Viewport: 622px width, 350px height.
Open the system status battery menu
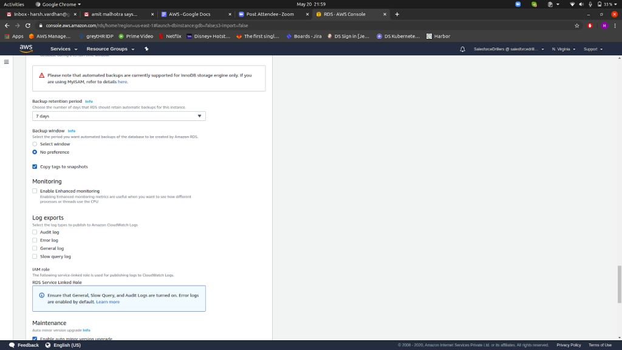(607, 4)
